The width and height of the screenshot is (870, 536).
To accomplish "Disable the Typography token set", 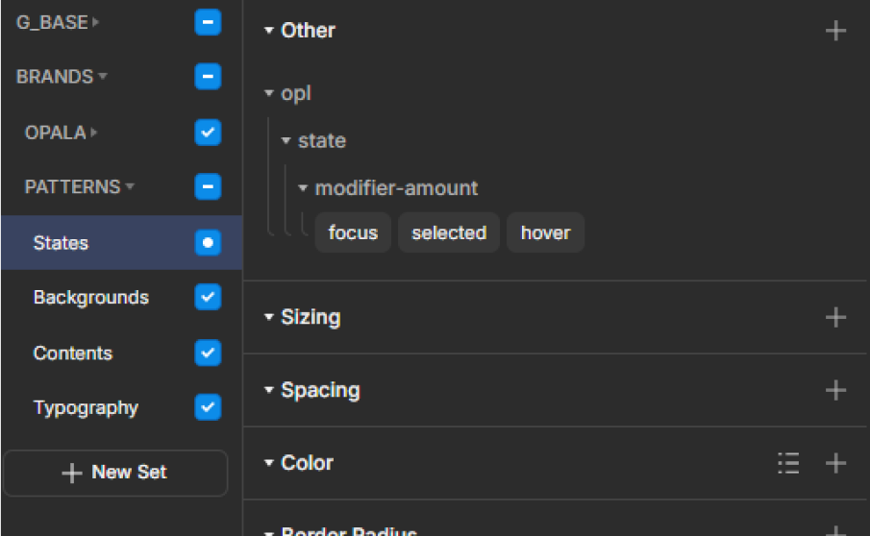I will tap(208, 407).
